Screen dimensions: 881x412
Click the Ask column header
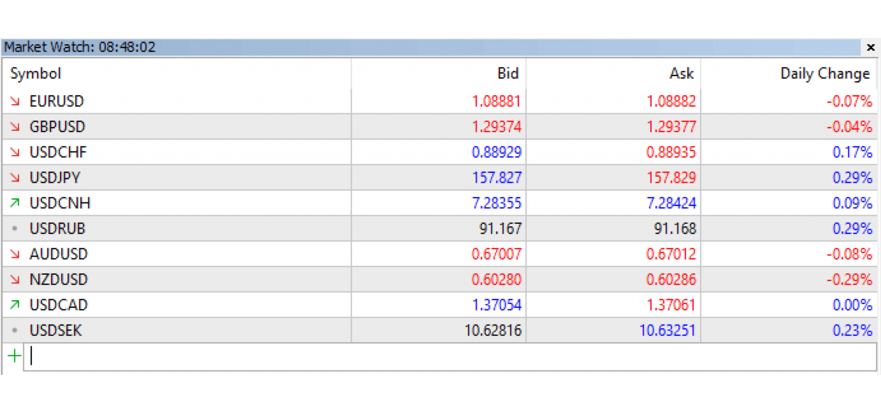(681, 73)
